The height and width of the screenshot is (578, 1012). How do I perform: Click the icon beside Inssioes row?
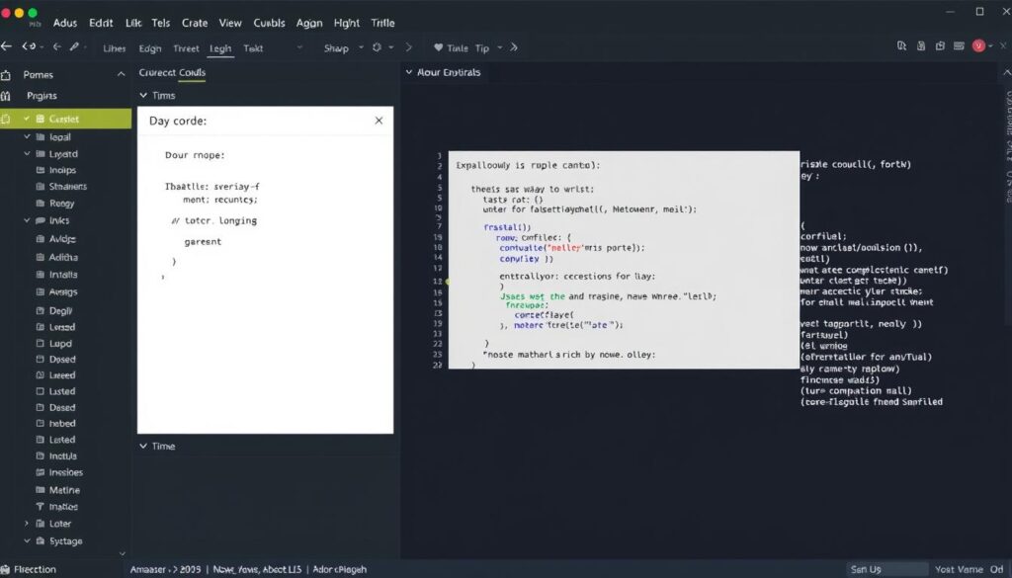41,473
